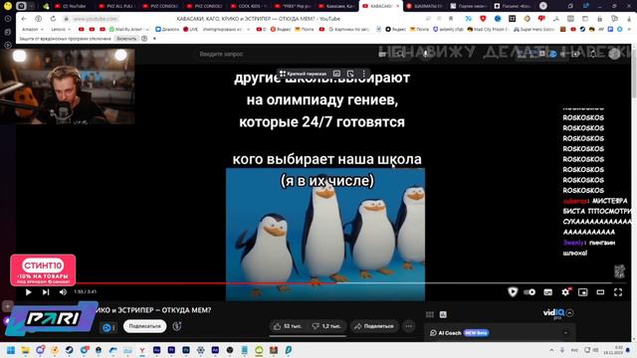637x358 pixels.
Task: Enter full screen video mode
Action: tap(618, 292)
